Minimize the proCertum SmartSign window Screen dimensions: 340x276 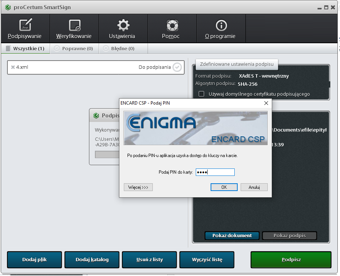click(x=319, y=8)
